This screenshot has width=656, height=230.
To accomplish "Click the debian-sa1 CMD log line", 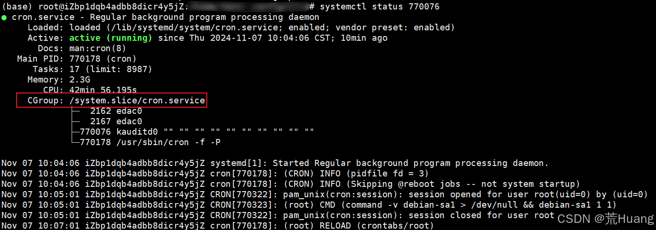I will click(x=309, y=205).
